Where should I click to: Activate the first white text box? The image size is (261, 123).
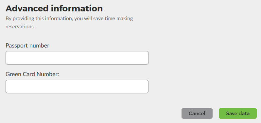[77, 58]
